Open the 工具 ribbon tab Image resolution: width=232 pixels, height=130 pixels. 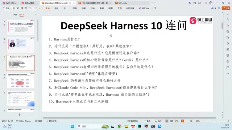[120, 8]
